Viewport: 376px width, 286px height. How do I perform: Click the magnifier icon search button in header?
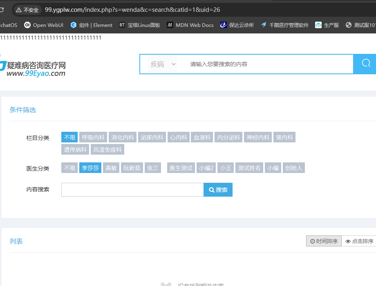click(x=366, y=64)
